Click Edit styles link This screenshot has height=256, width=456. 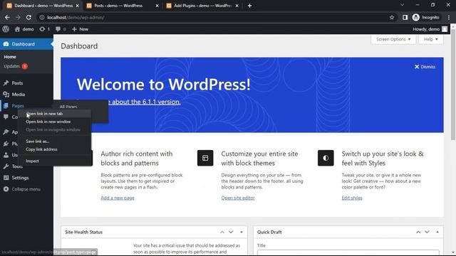pyautogui.click(x=352, y=198)
